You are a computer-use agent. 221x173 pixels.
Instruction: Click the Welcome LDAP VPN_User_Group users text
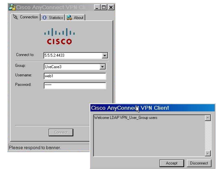pos(126,118)
